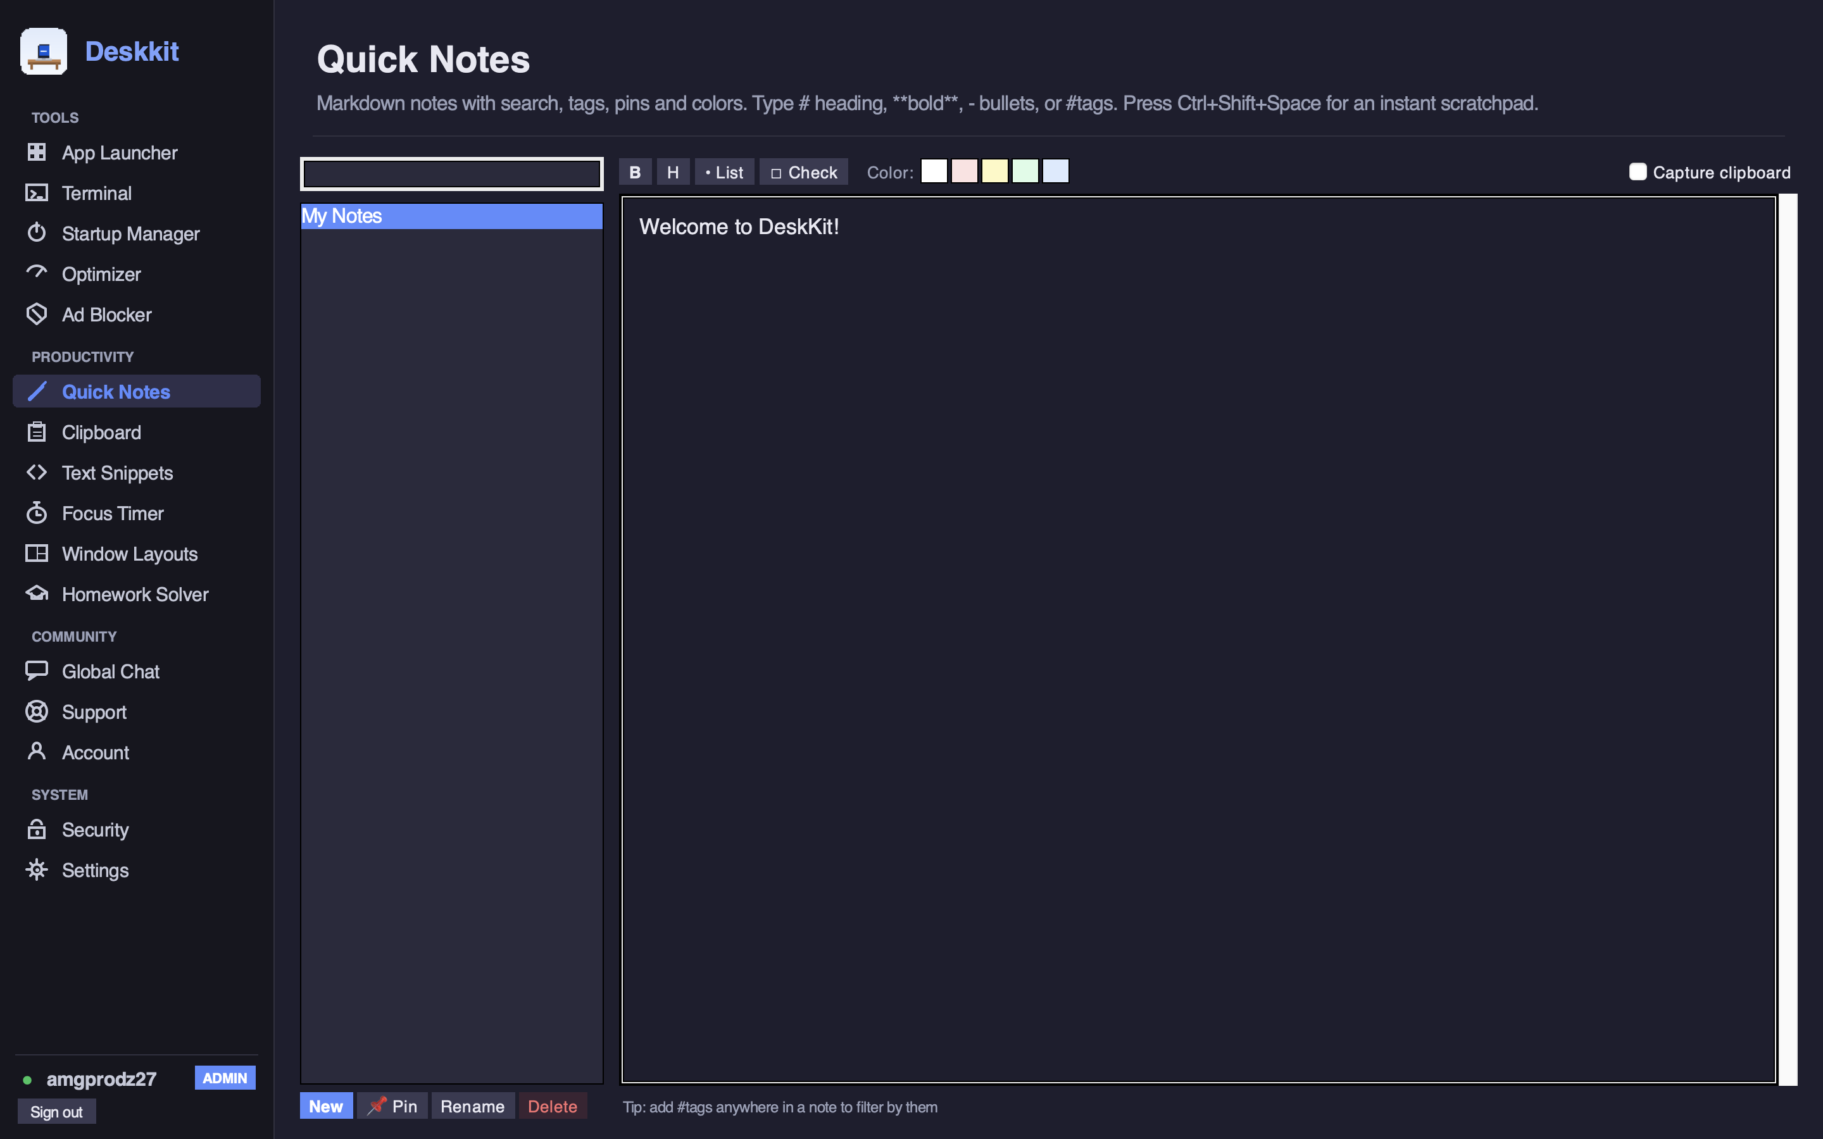This screenshot has height=1139, width=1823.
Task: Click the Window Layouts panel icon
Action: (36, 554)
